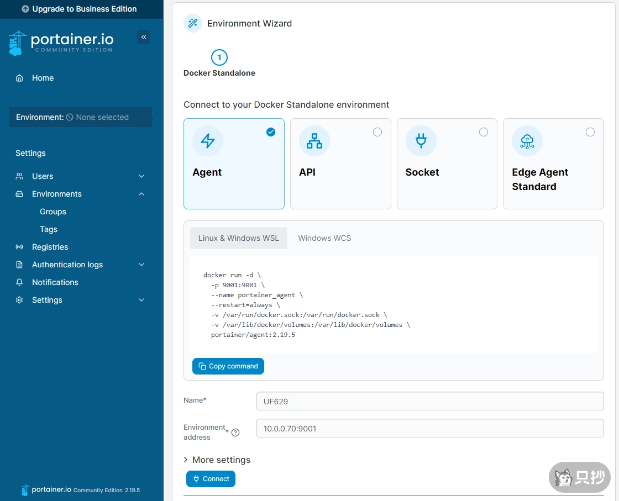The height and width of the screenshot is (501, 619).
Task: Click into the Name input field
Action: coord(429,402)
